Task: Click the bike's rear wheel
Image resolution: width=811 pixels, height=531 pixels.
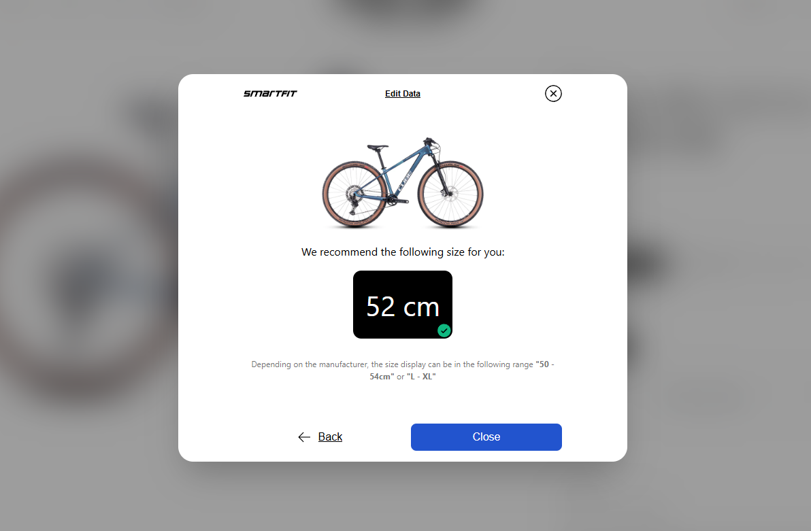Action: [354, 194]
